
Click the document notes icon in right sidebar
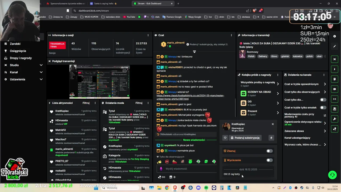click(335, 79)
